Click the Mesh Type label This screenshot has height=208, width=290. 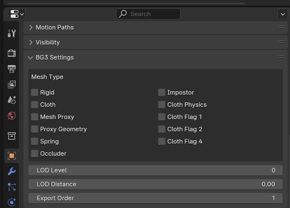pos(47,77)
